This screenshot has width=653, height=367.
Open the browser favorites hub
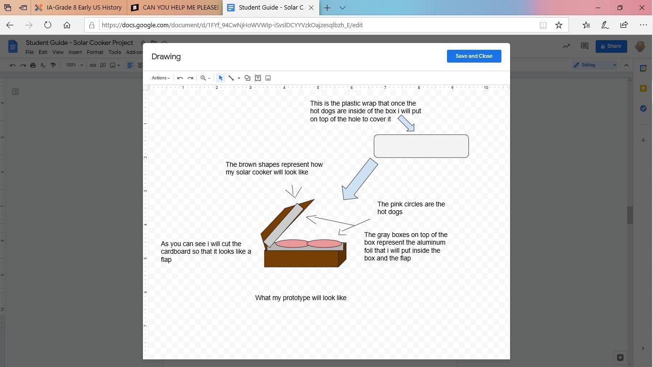(586, 25)
